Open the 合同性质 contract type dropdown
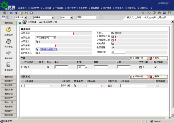 [x=46, y=38]
